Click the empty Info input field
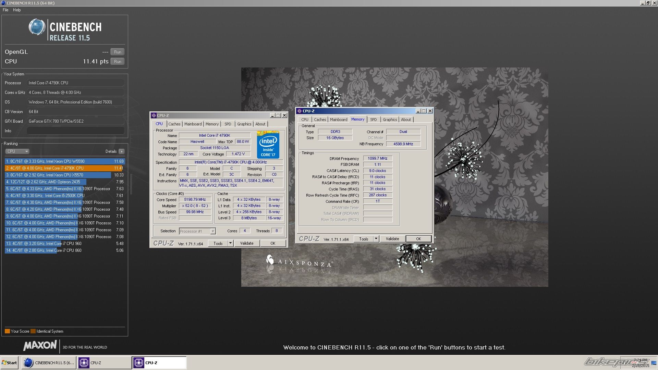The image size is (658, 370). (x=75, y=131)
